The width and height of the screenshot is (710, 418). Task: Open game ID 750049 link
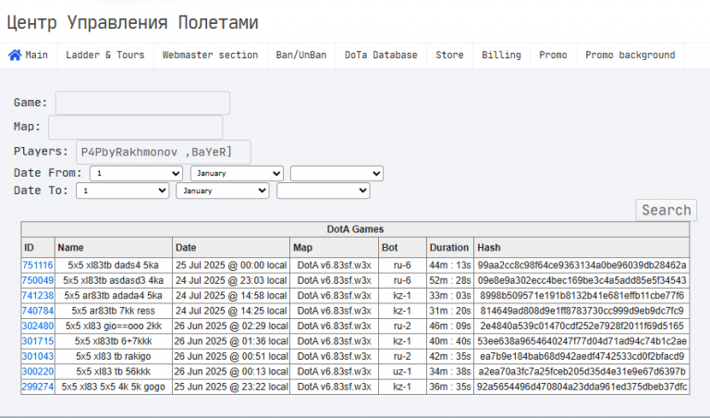pos(38,281)
